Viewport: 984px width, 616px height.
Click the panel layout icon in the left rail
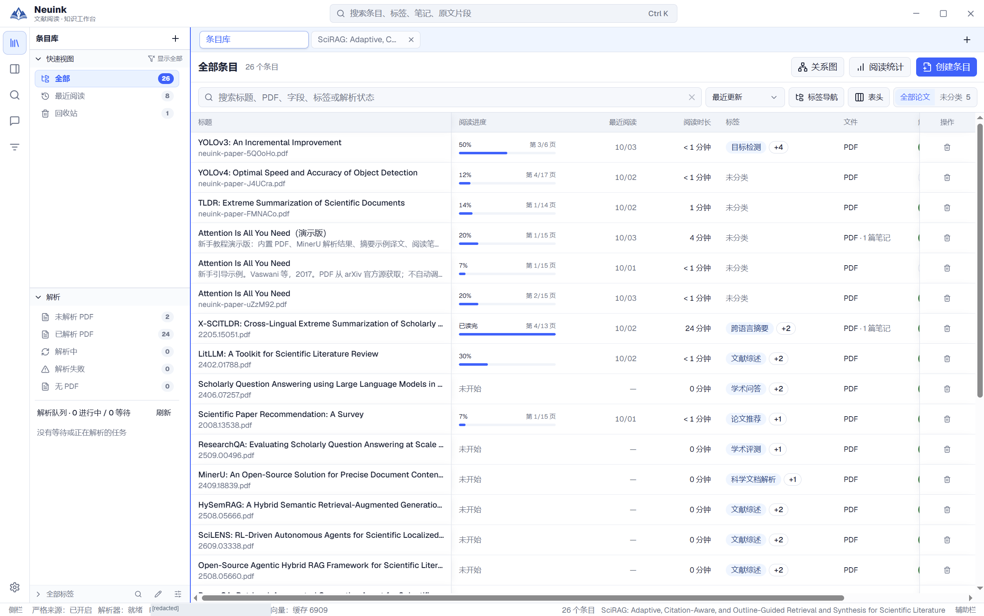pyautogui.click(x=14, y=69)
